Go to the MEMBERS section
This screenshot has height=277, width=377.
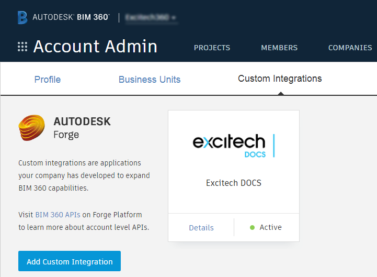[x=279, y=48]
